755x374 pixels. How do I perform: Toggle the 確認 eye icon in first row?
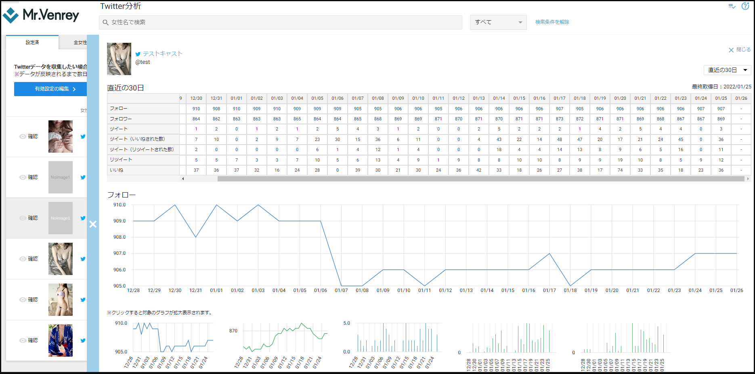(x=23, y=137)
